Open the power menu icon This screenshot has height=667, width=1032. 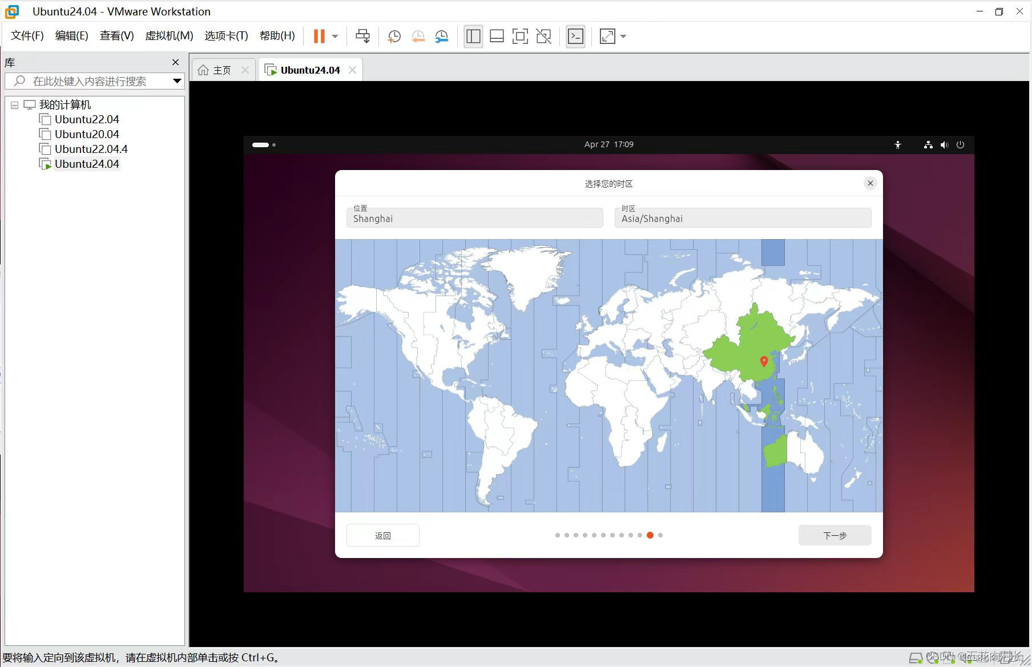pos(960,145)
